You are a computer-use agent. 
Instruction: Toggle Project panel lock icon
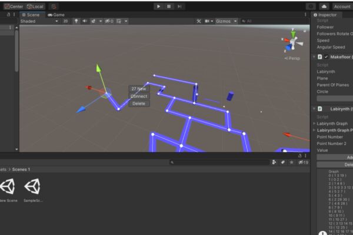(299, 156)
